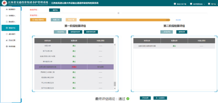218x103 pixels.
Task: Click the 二阶段评估 button
Action: [x=166, y=32]
